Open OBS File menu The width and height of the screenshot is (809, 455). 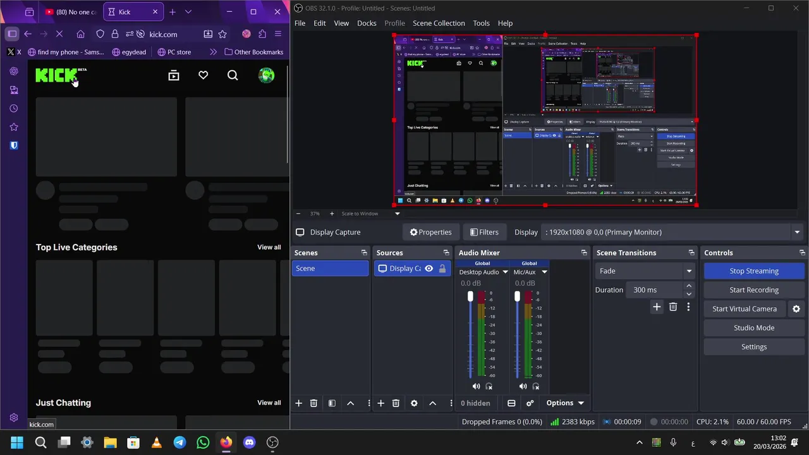tap(300, 23)
